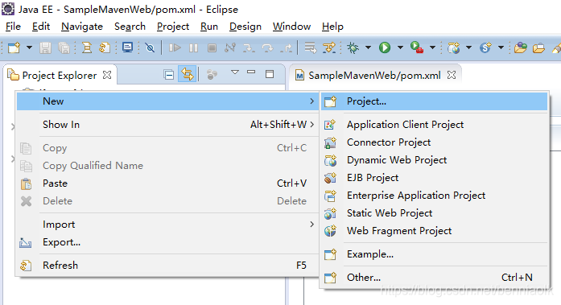Click Collapse All in Project Explorer
The image size is (561, 305).
pos(168,75)
